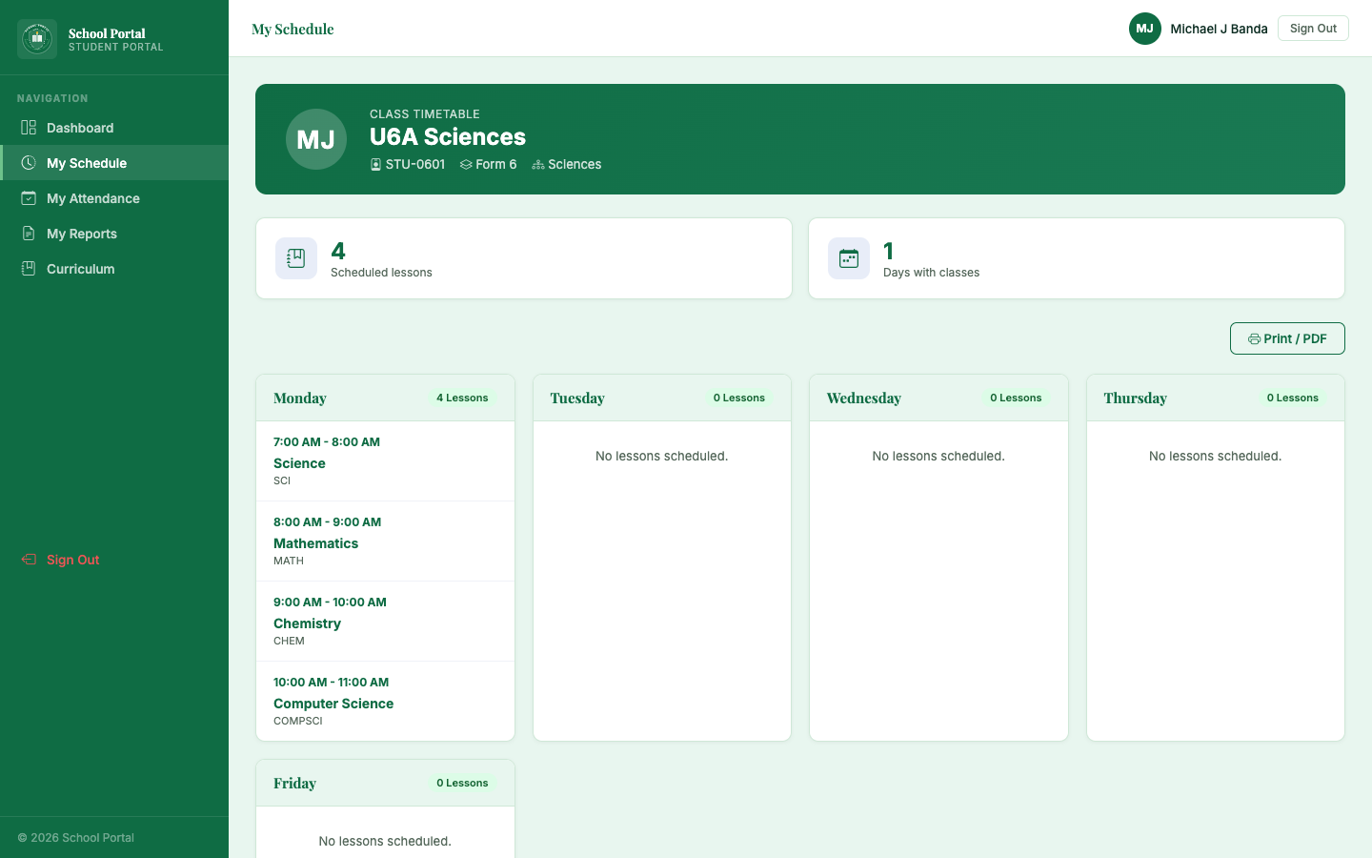Click the Sign Out exit icon in sidebar
This screenshot has width=1372, height=858.
coord(28,560)
